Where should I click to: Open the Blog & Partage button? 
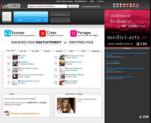tap(60, 20)
